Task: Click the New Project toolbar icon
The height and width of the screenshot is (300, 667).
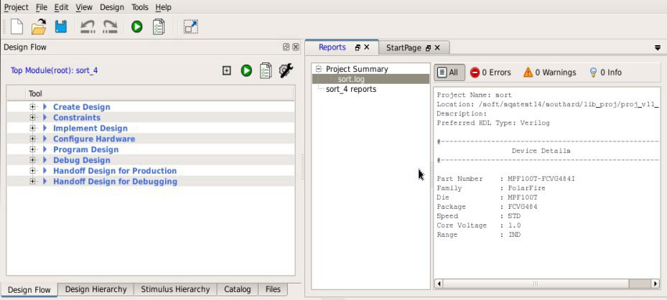Action: click(x=16, y=27)
